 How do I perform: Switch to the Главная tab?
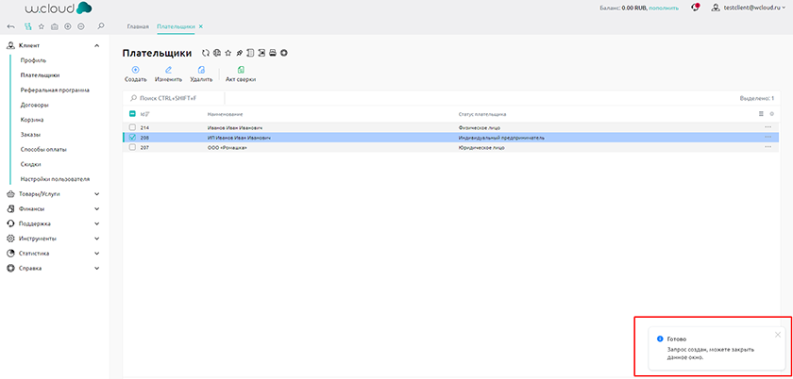(x=138, y=26)
